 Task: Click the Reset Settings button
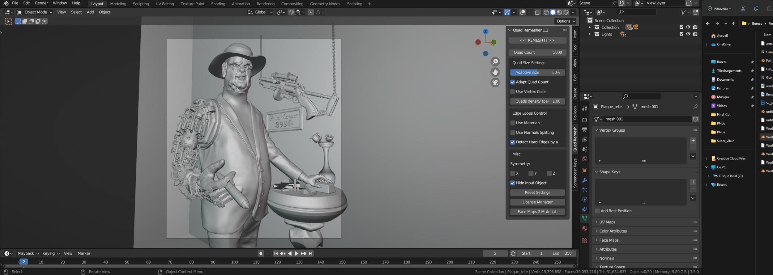coord(537,192)
